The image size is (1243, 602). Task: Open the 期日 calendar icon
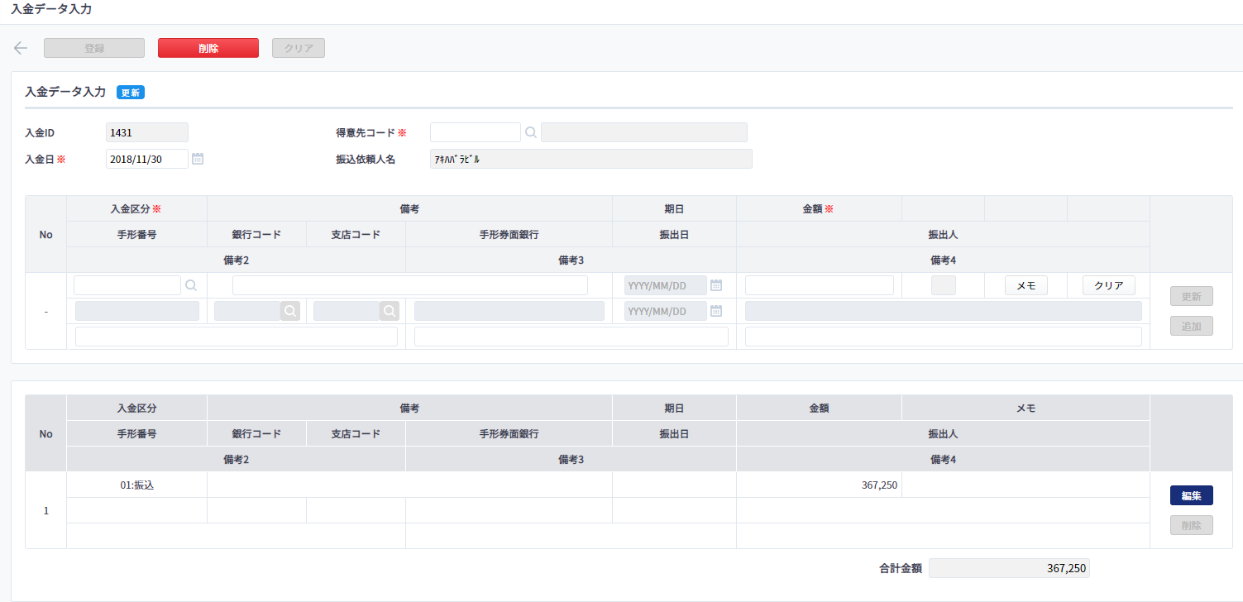click(716, 285)
